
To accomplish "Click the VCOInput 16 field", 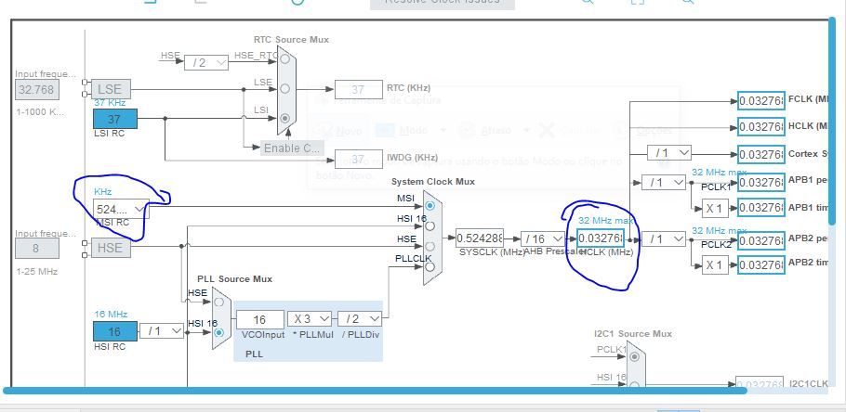I will pos(260,319).
